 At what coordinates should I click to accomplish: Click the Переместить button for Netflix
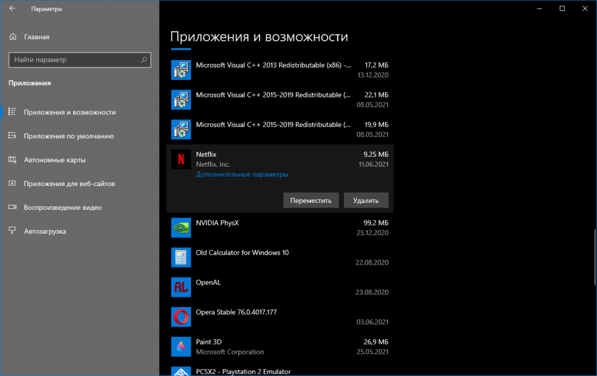pos(311,200)
